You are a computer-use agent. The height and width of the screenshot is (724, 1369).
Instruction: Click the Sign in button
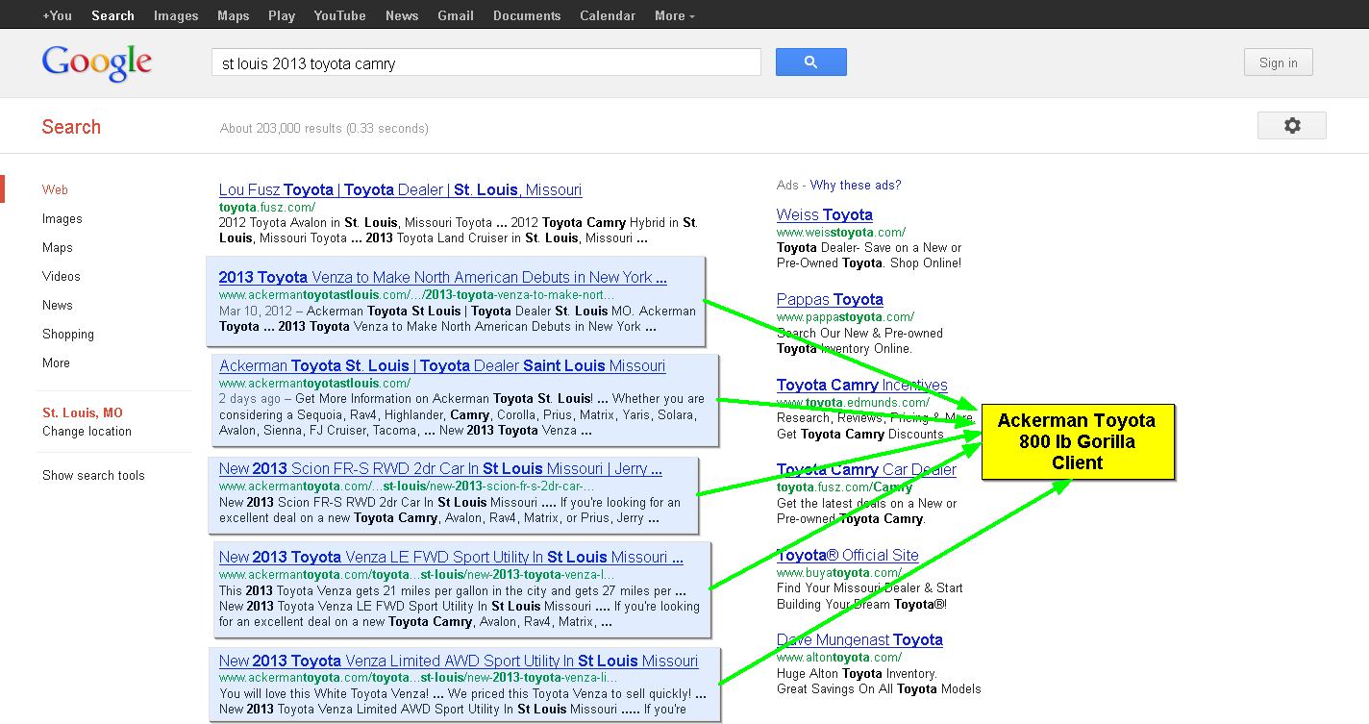(x=1278, y=62)
